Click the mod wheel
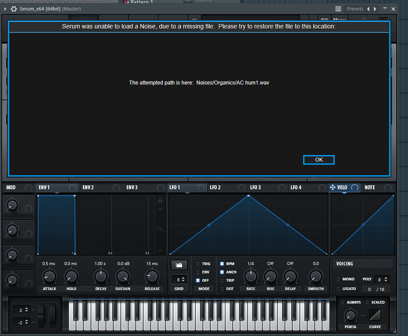The height and width of the screenshot is (336, 408). (52, 315)
